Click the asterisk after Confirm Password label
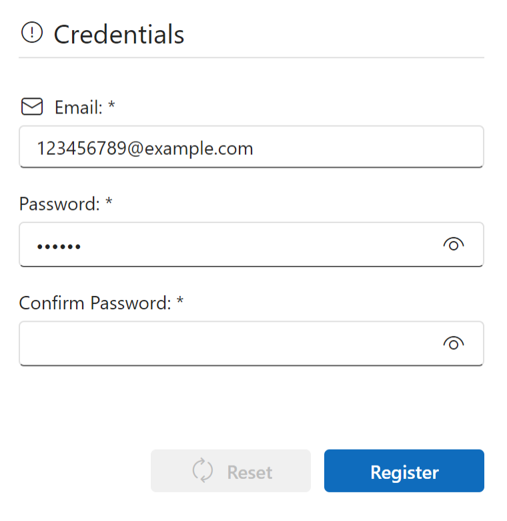The height and width of the screenshot is (521, 507). [179, 302]
